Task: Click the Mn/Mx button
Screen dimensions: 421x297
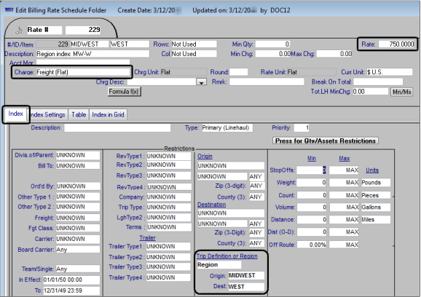Action: coord(401,92)
